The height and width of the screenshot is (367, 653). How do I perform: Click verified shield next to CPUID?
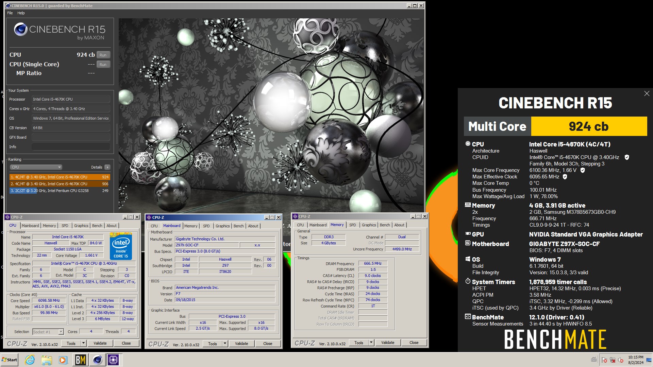click(x=627, y=157)
